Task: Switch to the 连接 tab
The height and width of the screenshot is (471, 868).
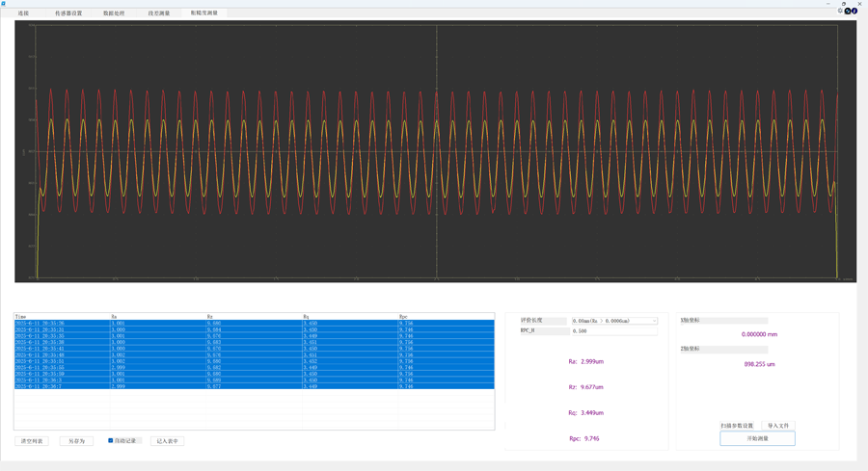Action: point(23,13)
